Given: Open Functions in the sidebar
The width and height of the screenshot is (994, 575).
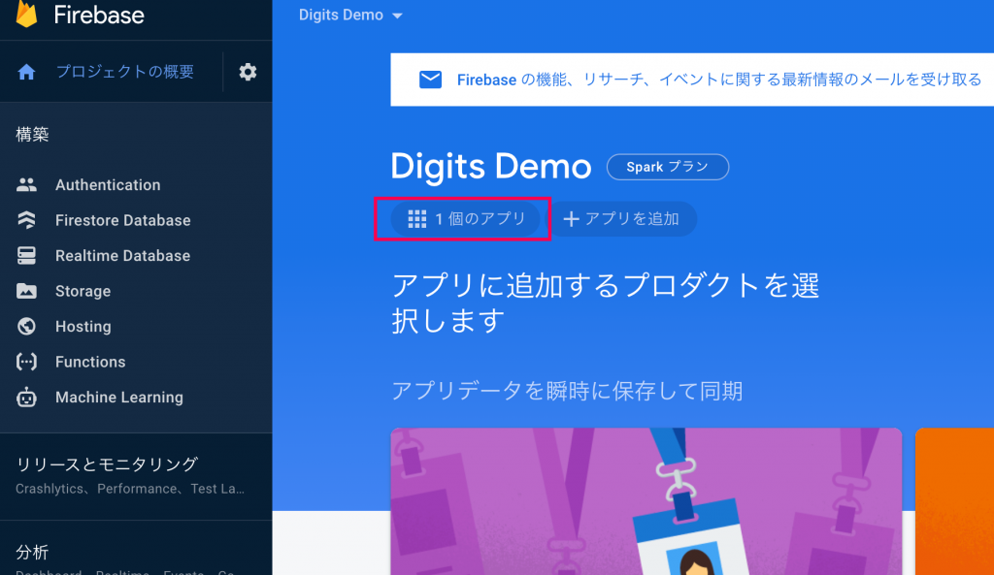Looking at the screenshot, I should click(90, 363).
